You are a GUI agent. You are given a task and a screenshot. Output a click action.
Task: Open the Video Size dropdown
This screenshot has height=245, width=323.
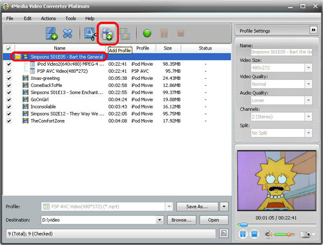click(308, 68)
